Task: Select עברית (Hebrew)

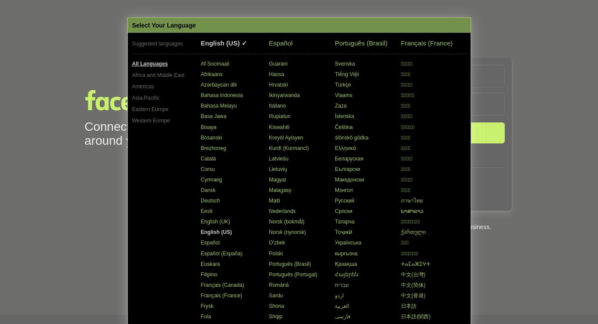Action: pyautogui.click(x=342, y=285)
